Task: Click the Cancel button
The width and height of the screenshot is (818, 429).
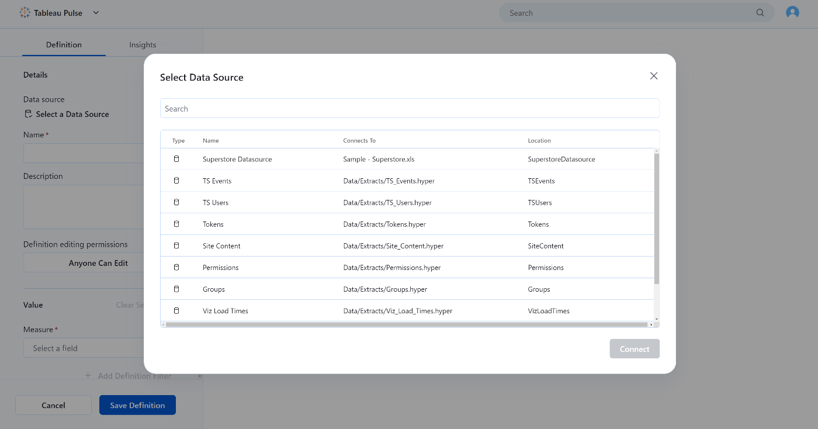Action: click(x=53, y=405)
